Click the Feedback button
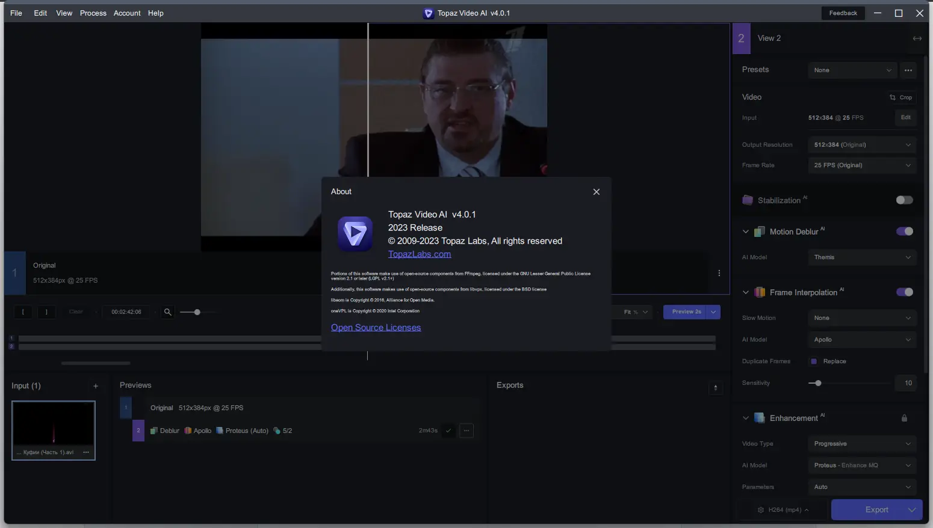 coord(843,13)
